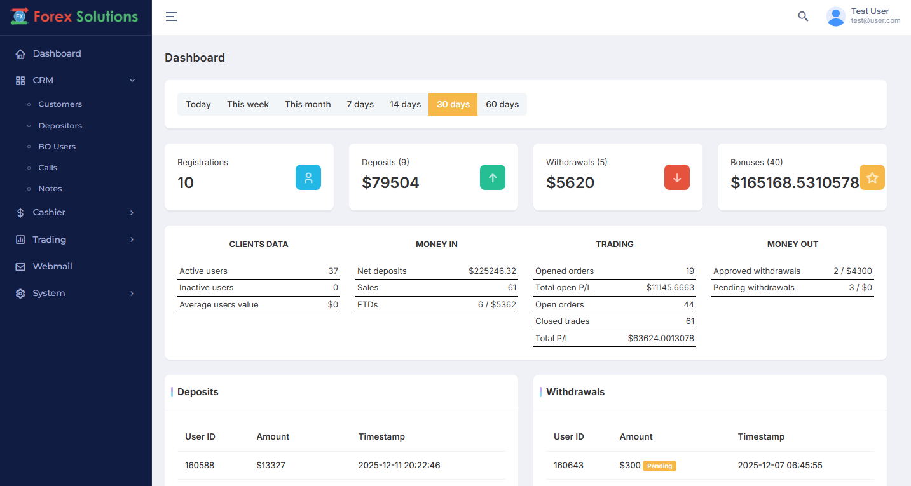Viewport: 911px width, 486px height.
Task: Click the red Withdrawals down-arrow icon
Action: (677, 177)
